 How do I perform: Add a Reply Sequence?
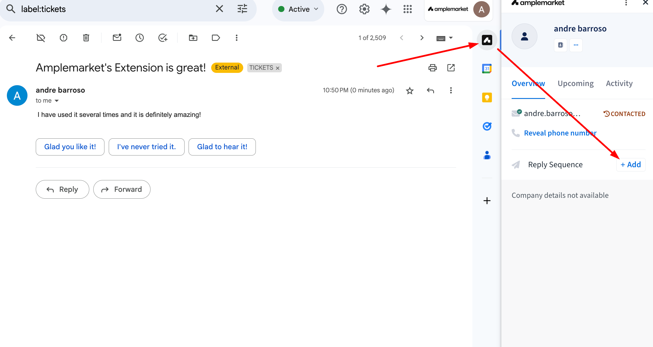coord(631,165)
